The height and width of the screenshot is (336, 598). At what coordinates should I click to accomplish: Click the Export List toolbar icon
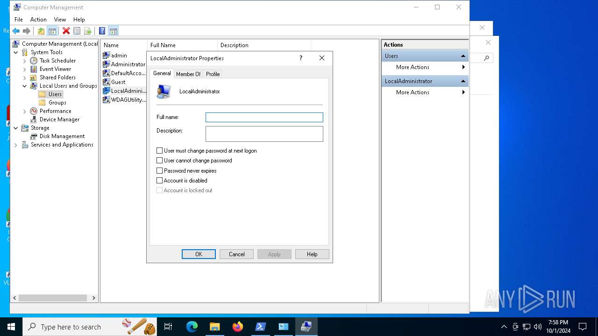[87, 31]
